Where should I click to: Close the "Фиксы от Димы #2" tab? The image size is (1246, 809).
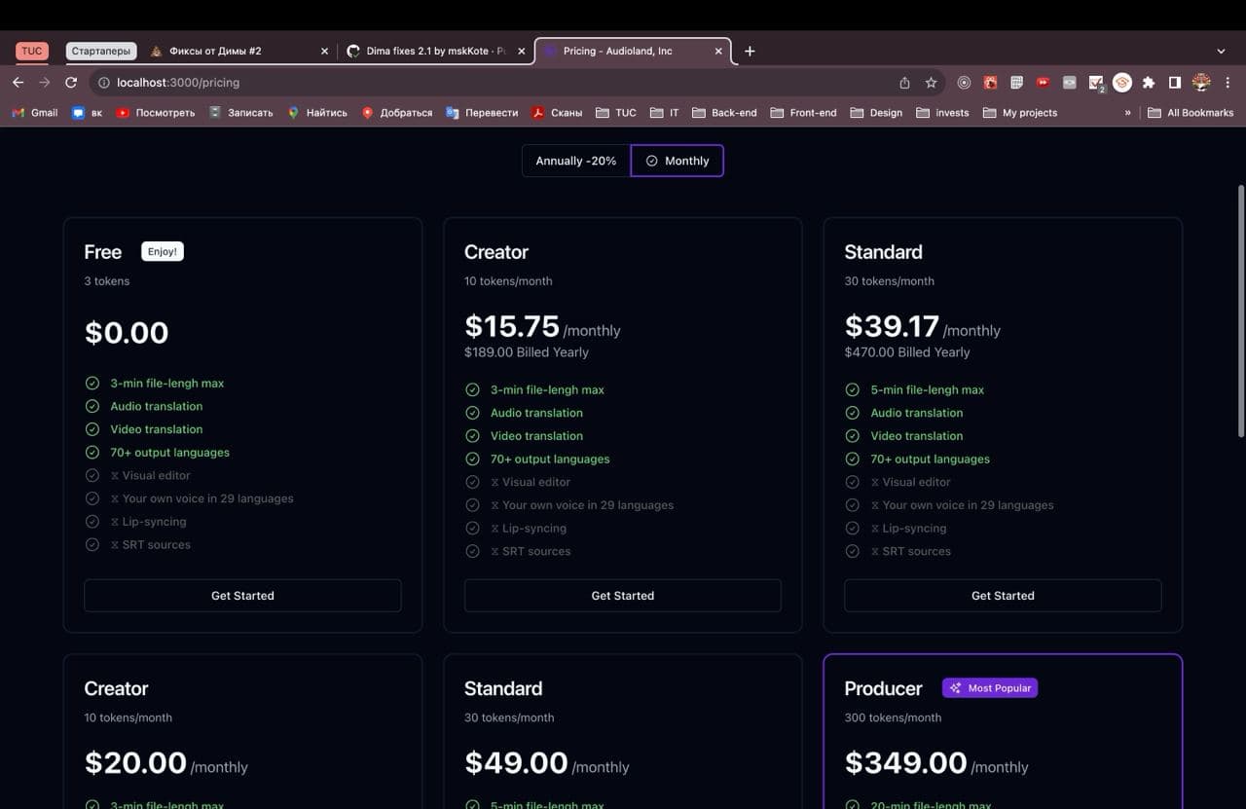[325, 51]
